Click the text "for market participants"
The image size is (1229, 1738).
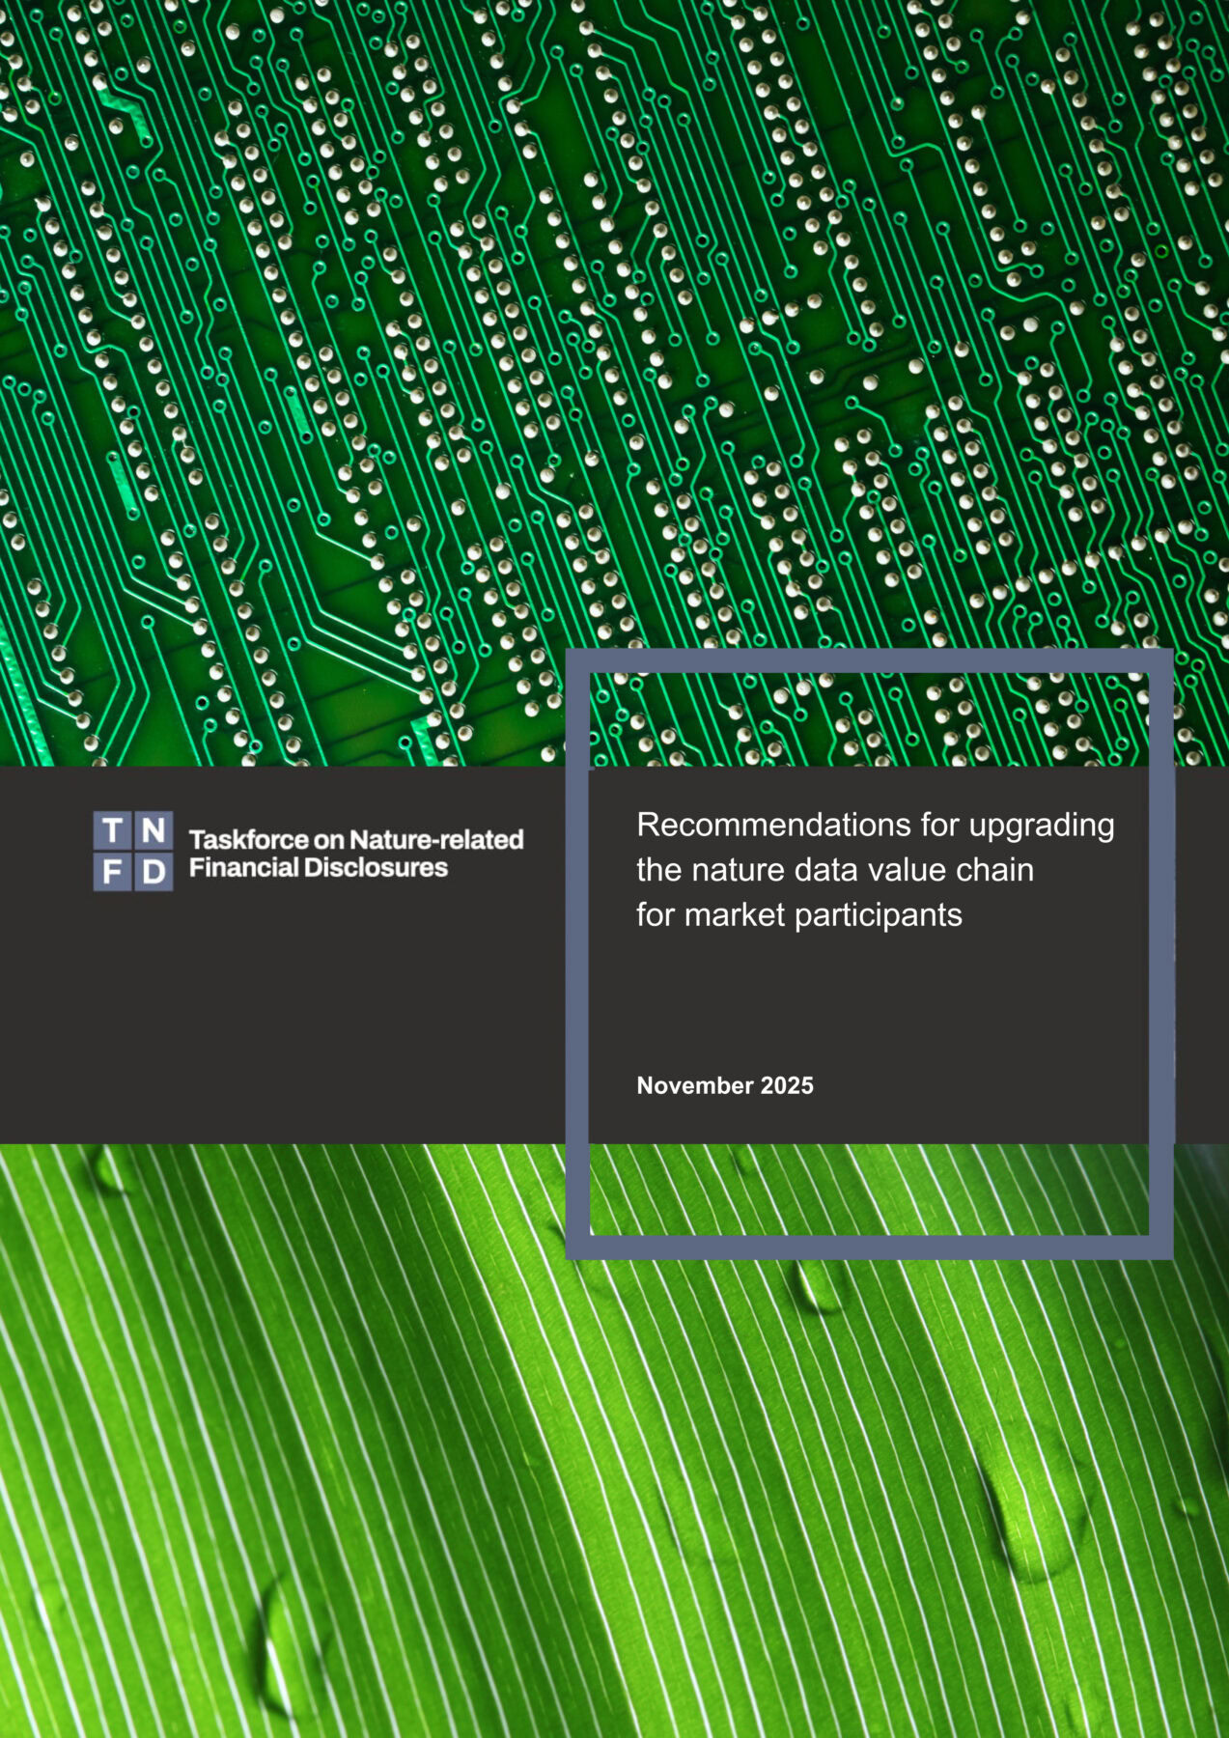[x=798, y=914]
